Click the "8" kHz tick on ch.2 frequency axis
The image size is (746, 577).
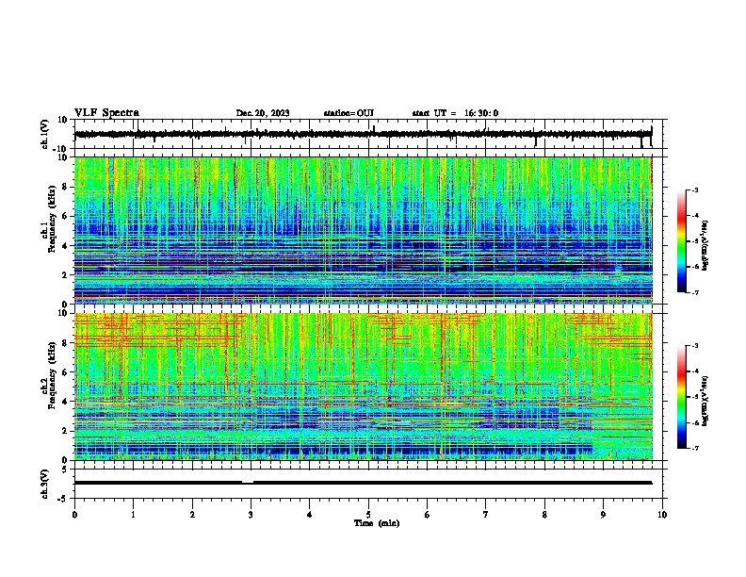click(65, 343)
